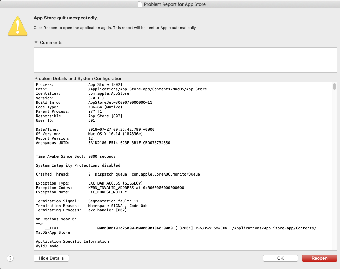This screenshot has height=269, width=340.
Task: Click the identifier com.apple.AppStore
Action: point(109,93)
